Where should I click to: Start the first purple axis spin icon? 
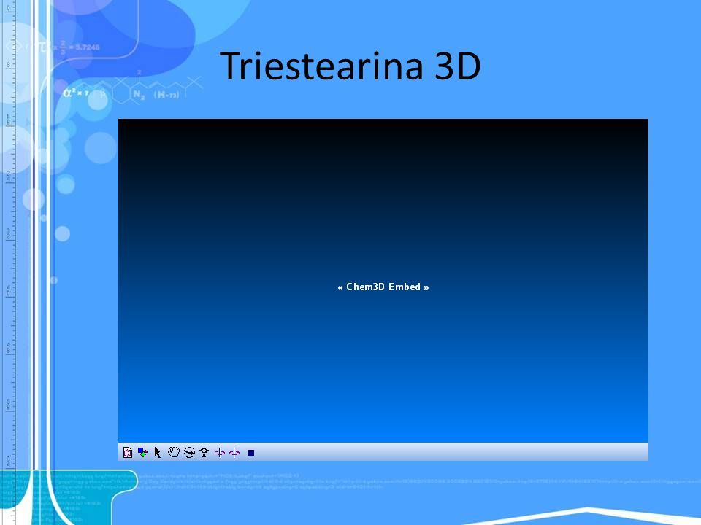pos(220,453)
